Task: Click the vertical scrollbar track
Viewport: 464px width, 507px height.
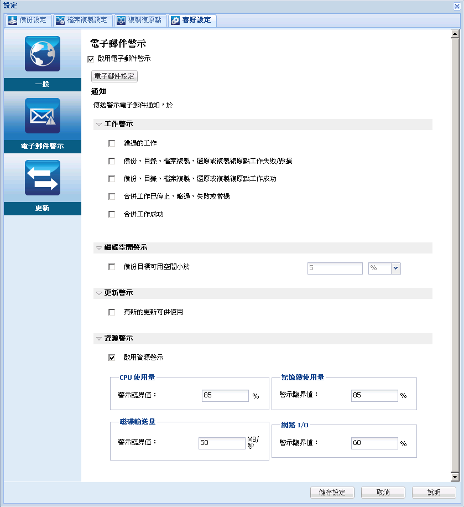Action: point(455,256)
